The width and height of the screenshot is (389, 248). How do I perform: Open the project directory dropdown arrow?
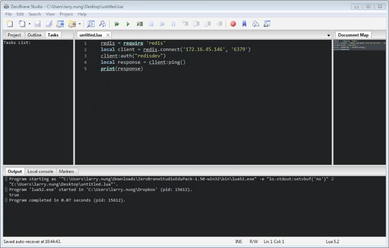point(80,24)
